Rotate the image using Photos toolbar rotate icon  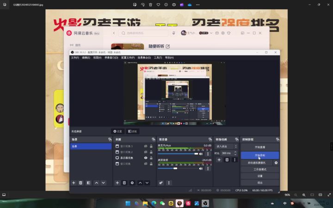(143, 5)
